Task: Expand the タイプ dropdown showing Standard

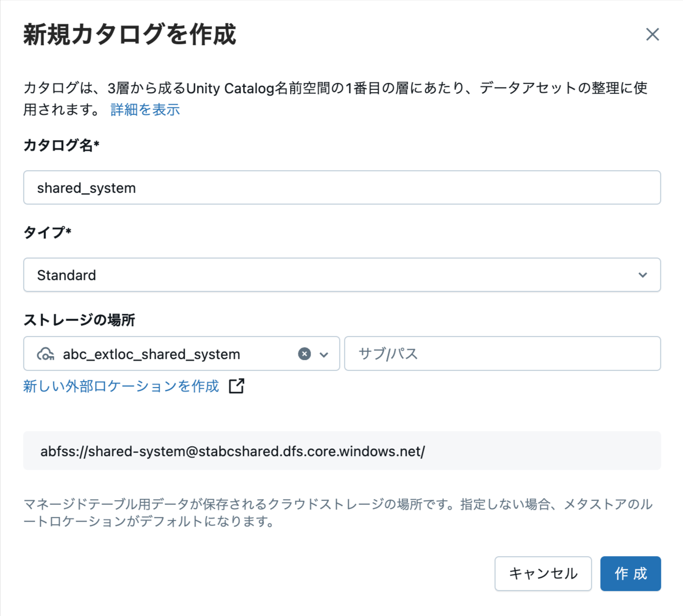Action: tap(342, 275)
